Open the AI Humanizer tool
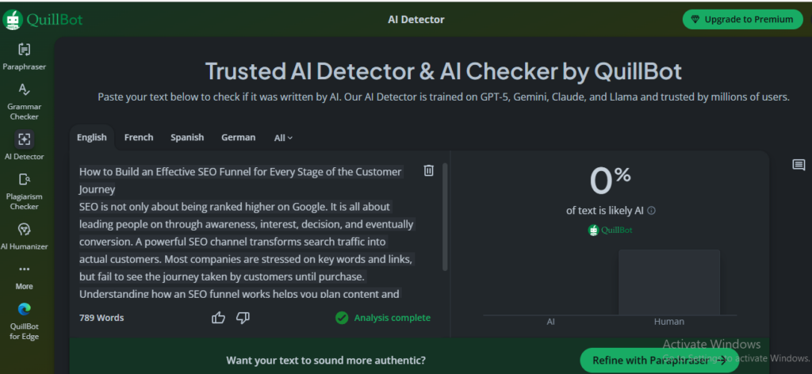The height and width of the screenshot is (374, 812). (24, 229)
